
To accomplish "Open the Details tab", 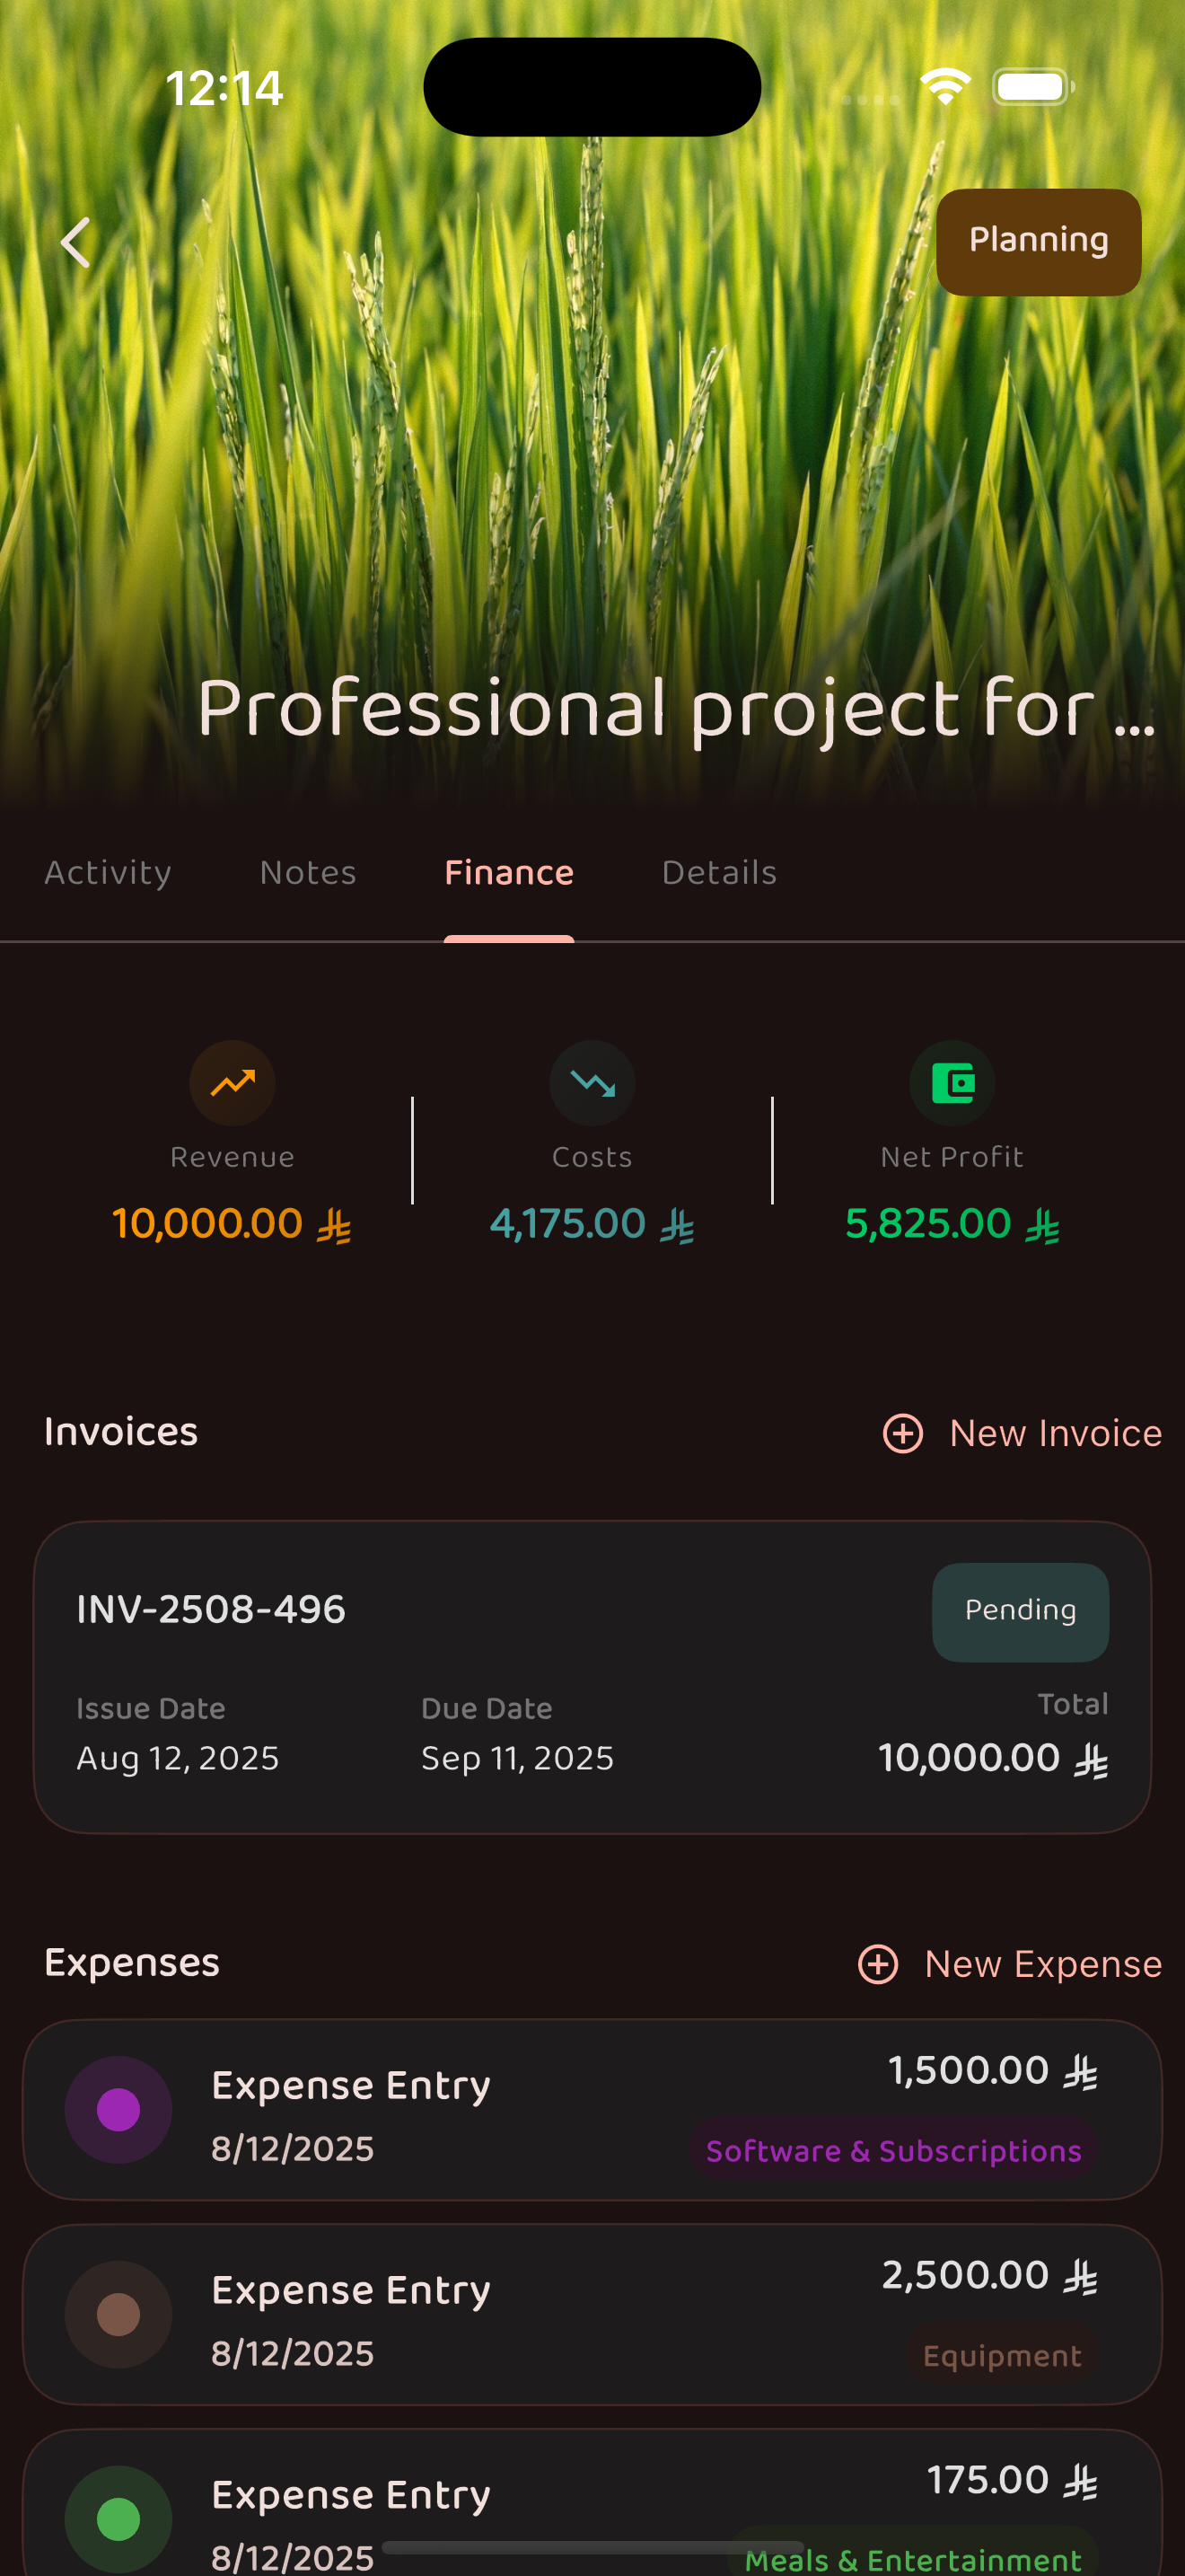I will 719,873.
